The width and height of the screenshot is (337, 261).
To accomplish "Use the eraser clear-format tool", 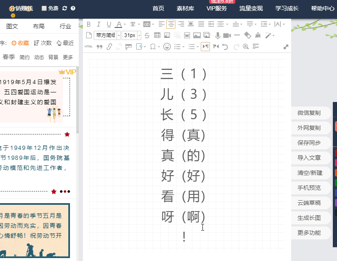I will pyautogui.click(x=247, y=35).
